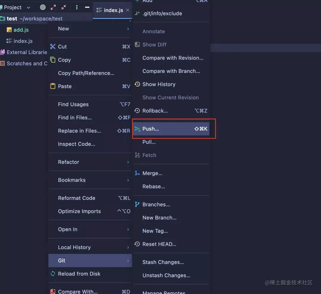Click the Reload from Disk icon
321x294 pixels.
(53, 274)
